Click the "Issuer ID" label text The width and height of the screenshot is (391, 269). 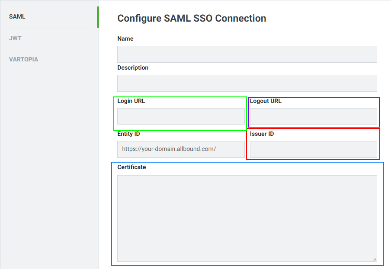(x=262, y=134)
